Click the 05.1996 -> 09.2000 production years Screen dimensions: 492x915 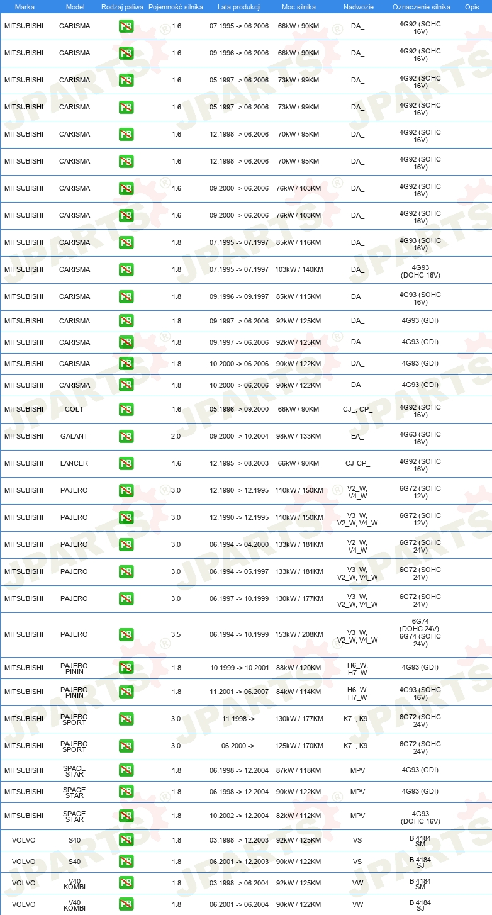(x=239, y=409)
